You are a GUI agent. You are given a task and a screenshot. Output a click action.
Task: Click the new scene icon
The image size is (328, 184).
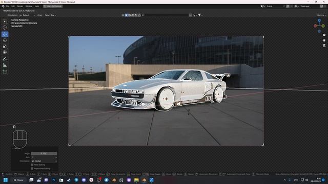(288, 6)
